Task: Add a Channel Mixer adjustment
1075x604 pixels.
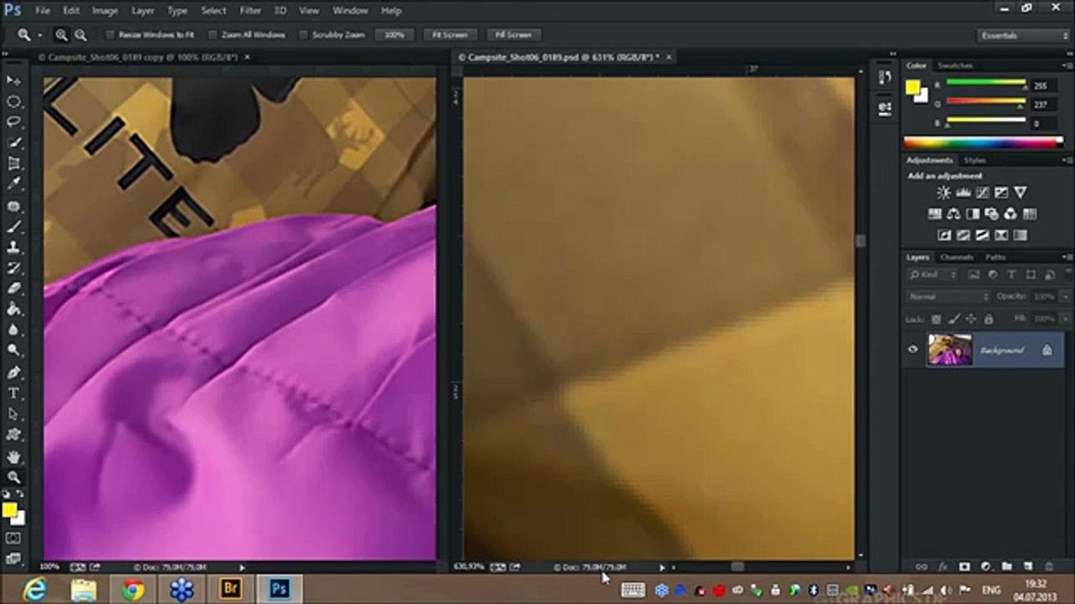Action: click(x=1010, y=214)
